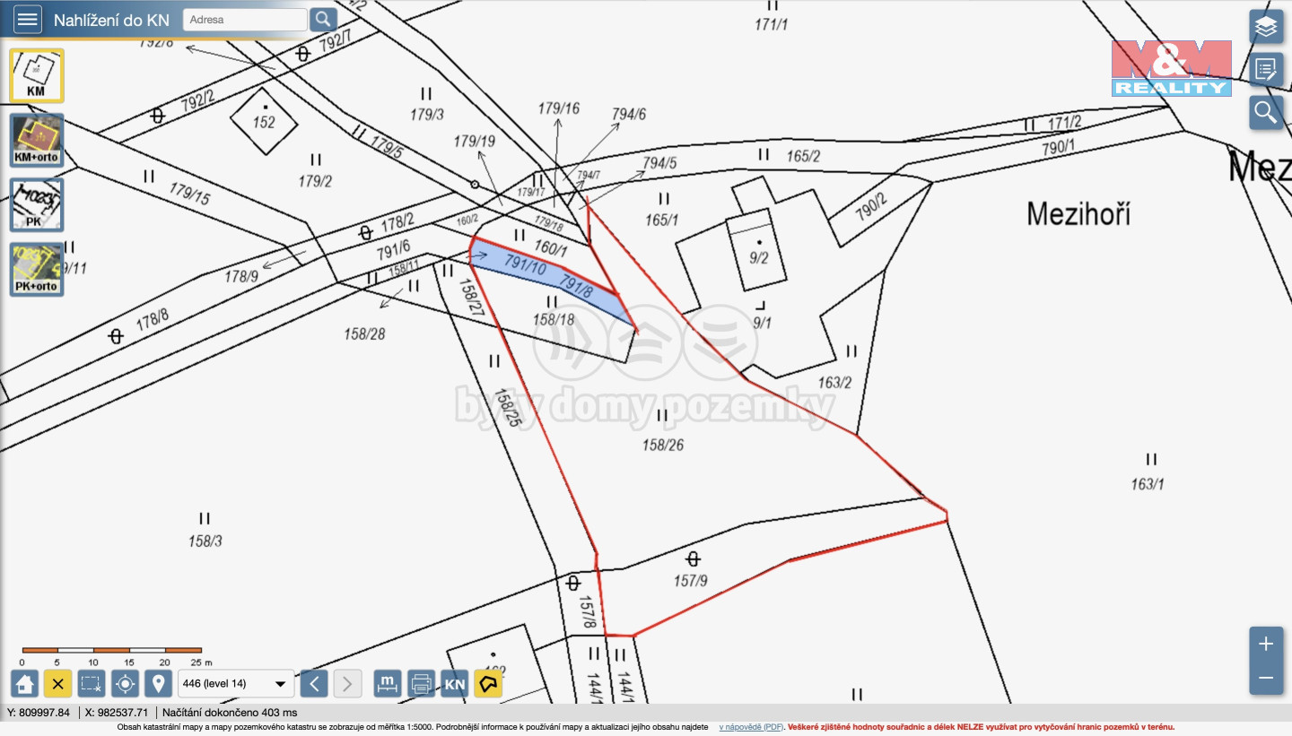Click the yellow X clear selection button
This screenshot has height=736, width=1292.
pos(57,684)
